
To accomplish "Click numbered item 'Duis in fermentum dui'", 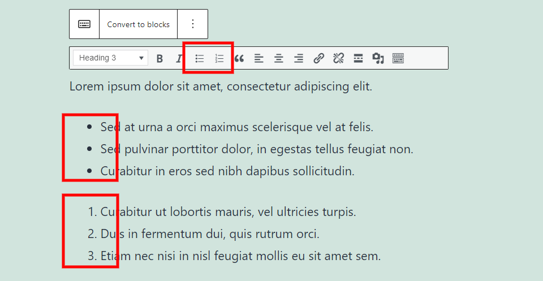I will click(210, 234).
